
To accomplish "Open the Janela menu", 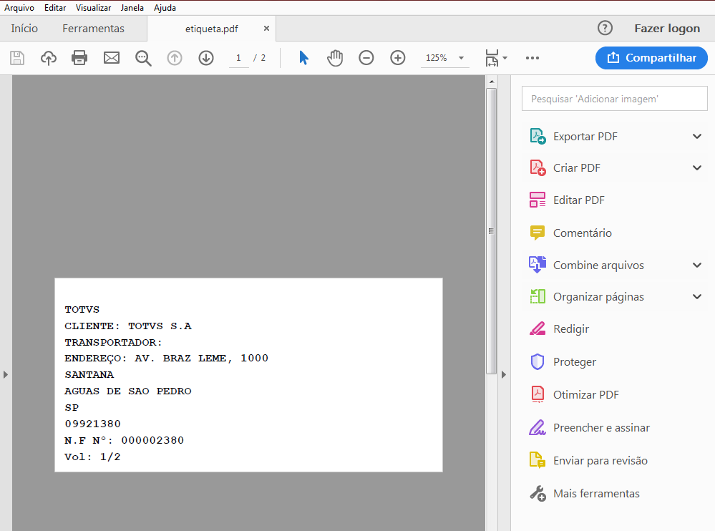I will (x=132, y=8).
